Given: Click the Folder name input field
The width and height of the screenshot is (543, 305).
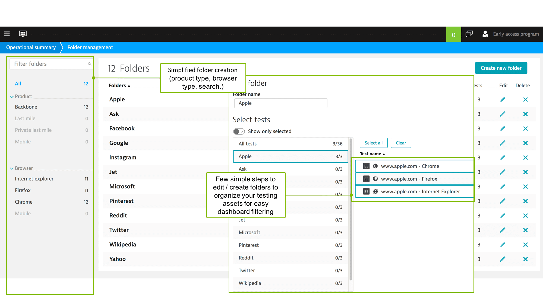Looking at the screenshot, I should tap(281, 103).
